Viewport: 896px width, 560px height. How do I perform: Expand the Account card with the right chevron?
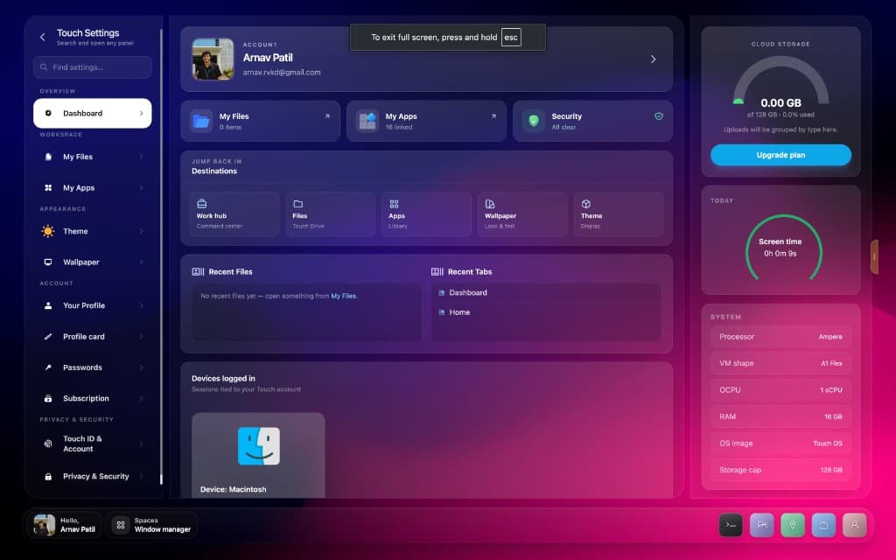point(653,59)
